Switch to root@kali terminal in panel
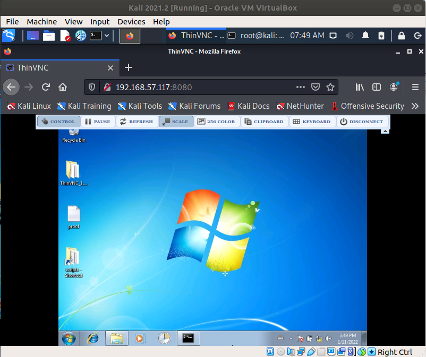 click(256, 36)
